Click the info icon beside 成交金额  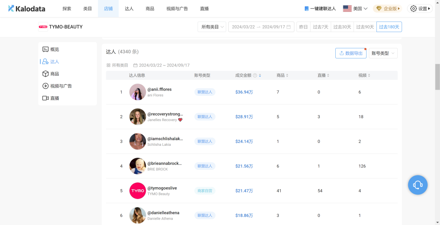point(255,76)
